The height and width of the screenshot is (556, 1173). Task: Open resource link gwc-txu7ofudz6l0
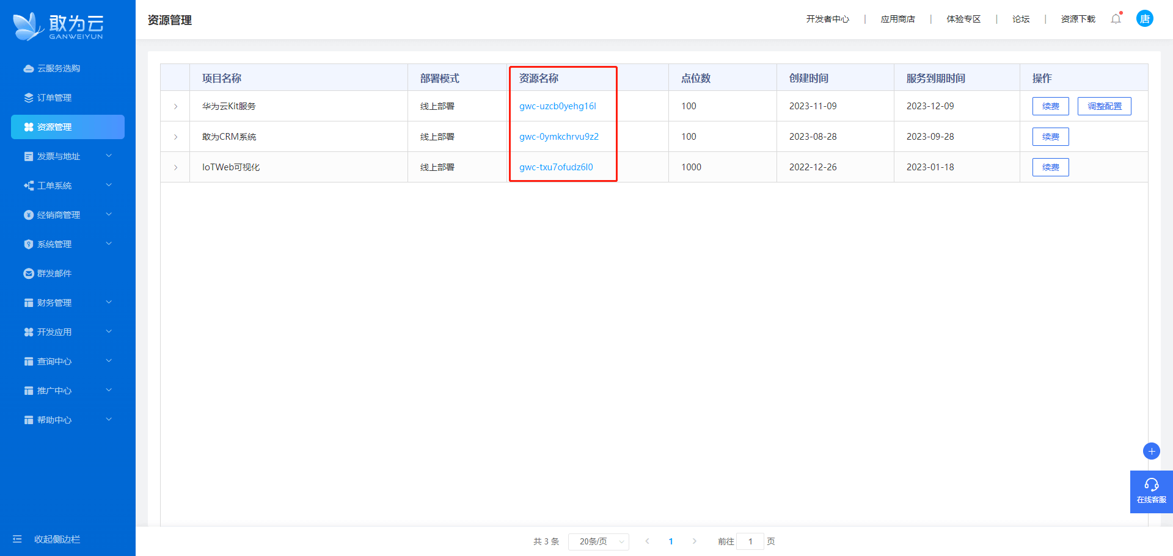click(x=556, y=167)
